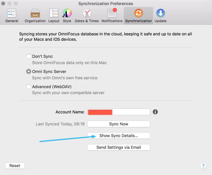This screenshot has height=175, width=212.
Task: Click the Account Name: label
Action: click(x=70, y=112)
